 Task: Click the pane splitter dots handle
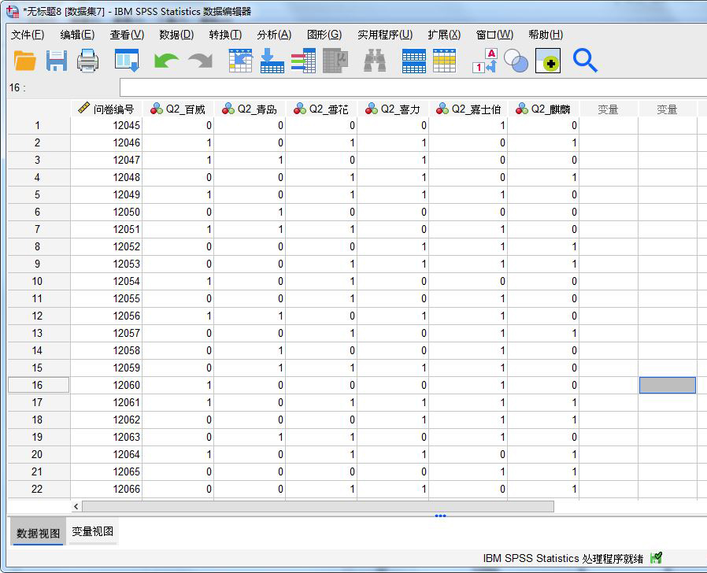tap(441, 516)
